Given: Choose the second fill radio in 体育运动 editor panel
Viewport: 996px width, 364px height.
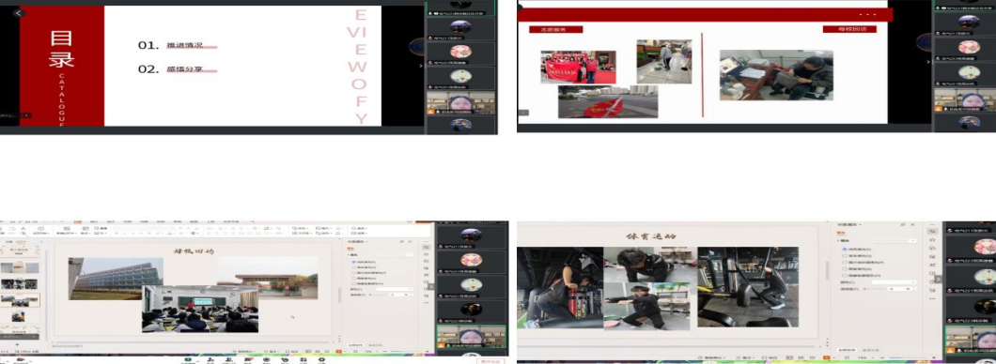Looking at the screenshot, I should [x=845, y=255].
